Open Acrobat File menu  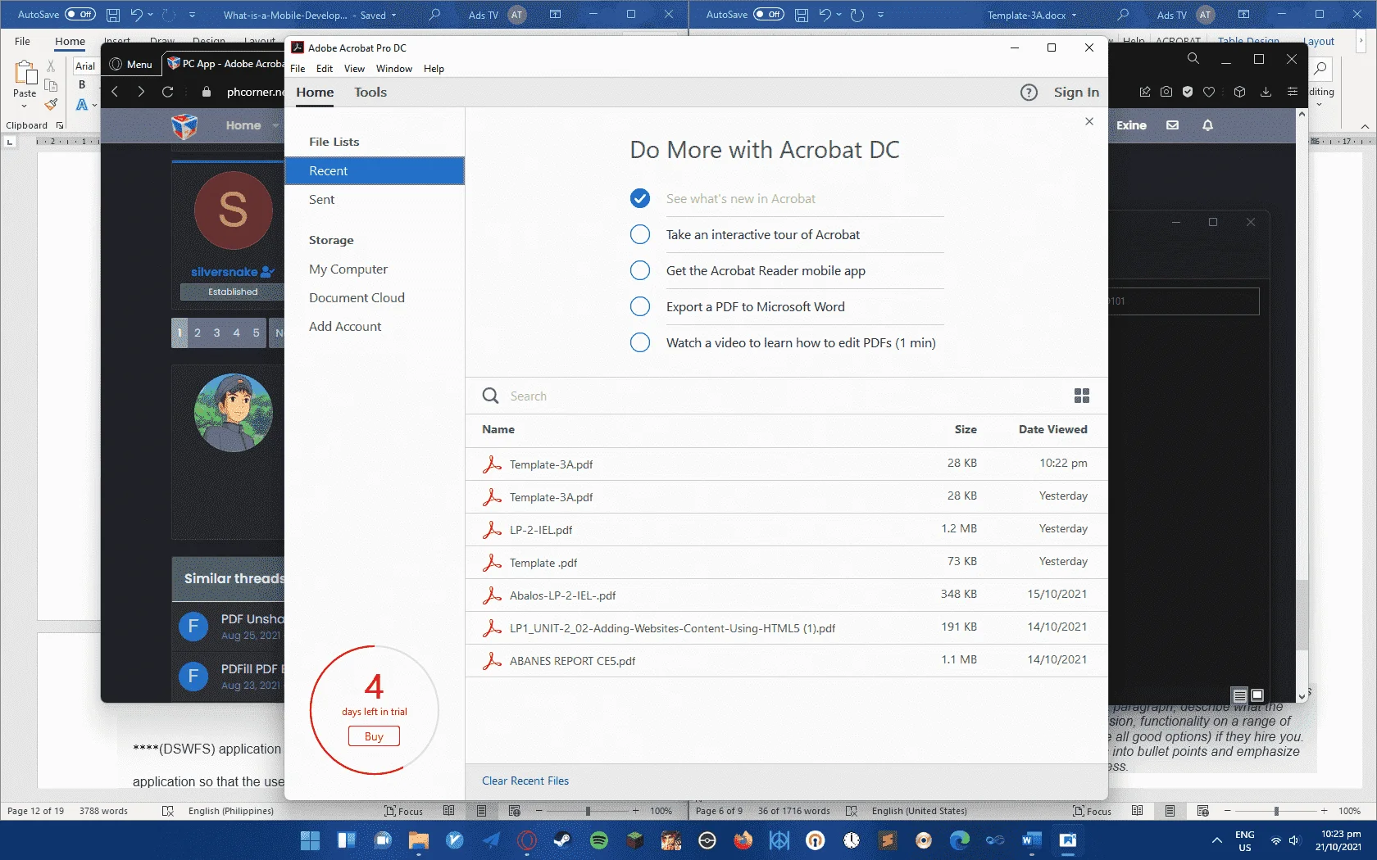click(298, 69)
